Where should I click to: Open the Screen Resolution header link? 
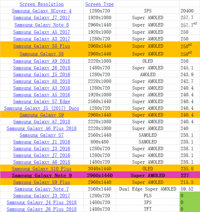click(42, 4)
